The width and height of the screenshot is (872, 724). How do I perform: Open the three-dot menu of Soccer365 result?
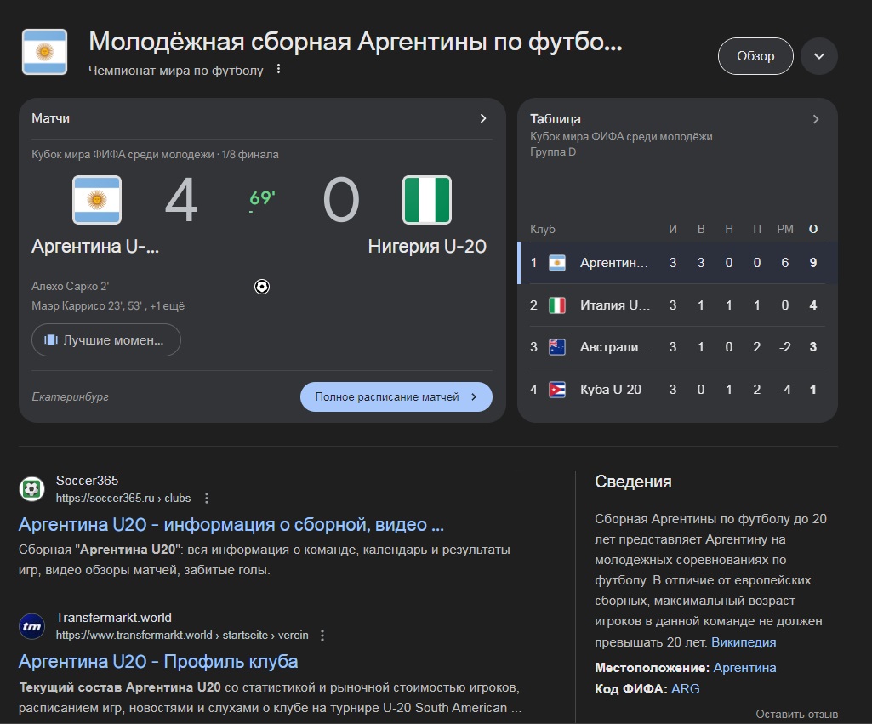click(x=207, y=499)
